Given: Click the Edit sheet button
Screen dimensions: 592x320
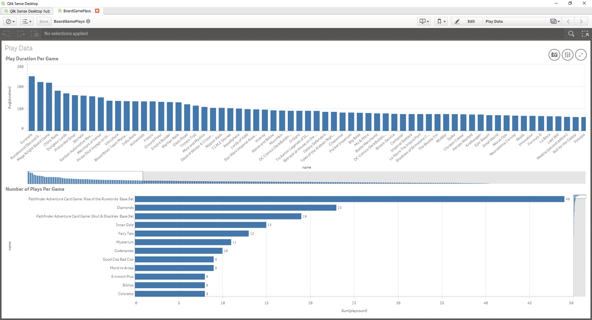Looking at the screenshot, I should (467, 21).
